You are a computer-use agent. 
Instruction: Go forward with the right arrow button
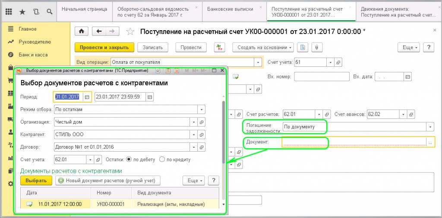[x=112, y=31]
